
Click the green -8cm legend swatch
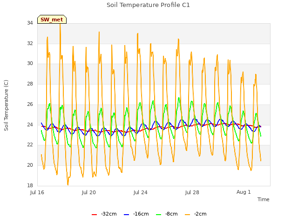(158, 215)
